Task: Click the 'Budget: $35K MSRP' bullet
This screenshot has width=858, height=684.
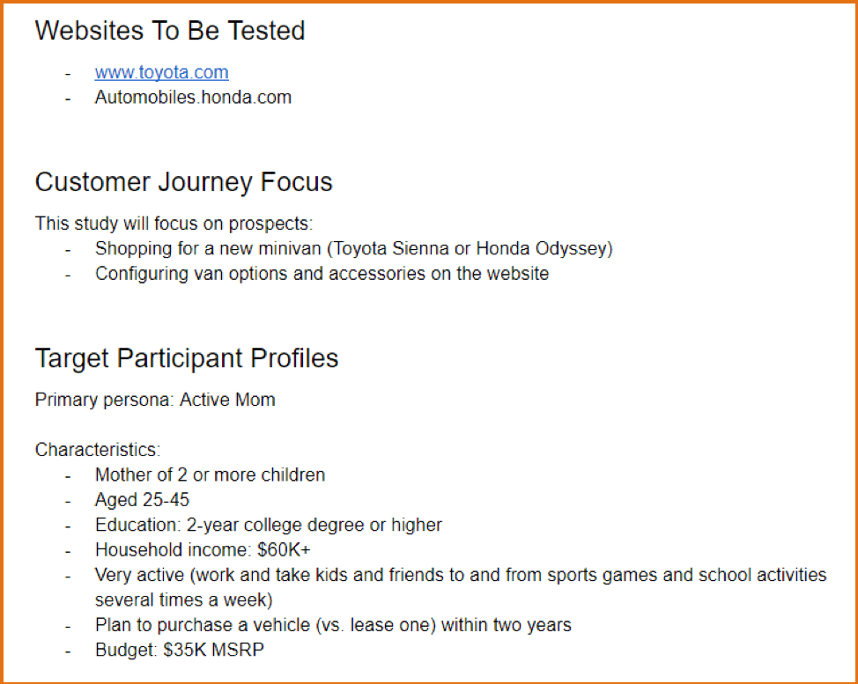Action: point(180,650)
